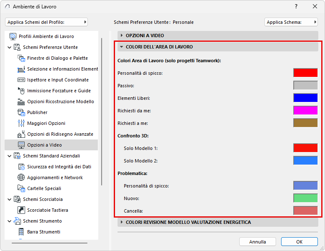Select Ispettore e Input Coordinate entry
The width and height of the screenshot is (325, 251).
[58, 80]
